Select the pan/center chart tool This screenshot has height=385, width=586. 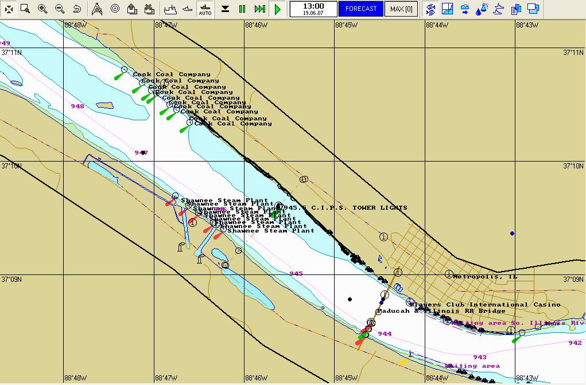9,9
